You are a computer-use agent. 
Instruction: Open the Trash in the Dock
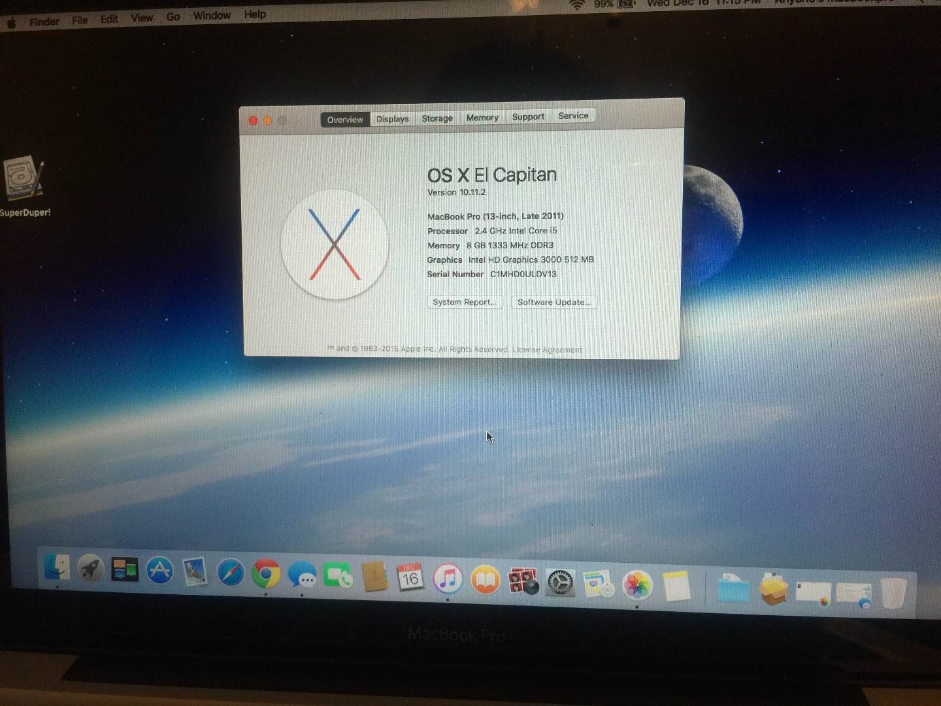pos(893,594)
